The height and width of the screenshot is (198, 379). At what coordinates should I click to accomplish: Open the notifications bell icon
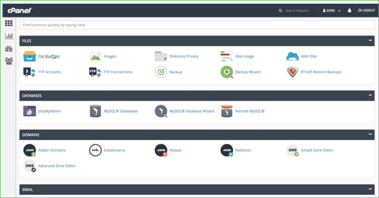click(349, 11)
